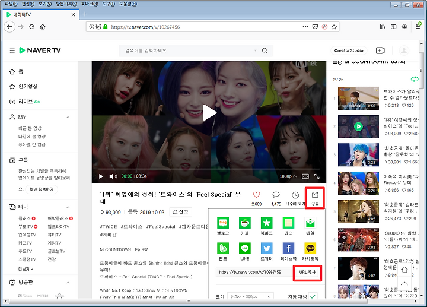Click the search magnifier icon
The width and height of the screenshot is (427, 307).
(x=265, y=50)
